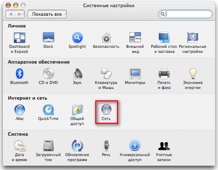The height and width of the screenshot is (170, 218).
Task: Open the Bluetooth settings icon
Action: click(19, 74)
